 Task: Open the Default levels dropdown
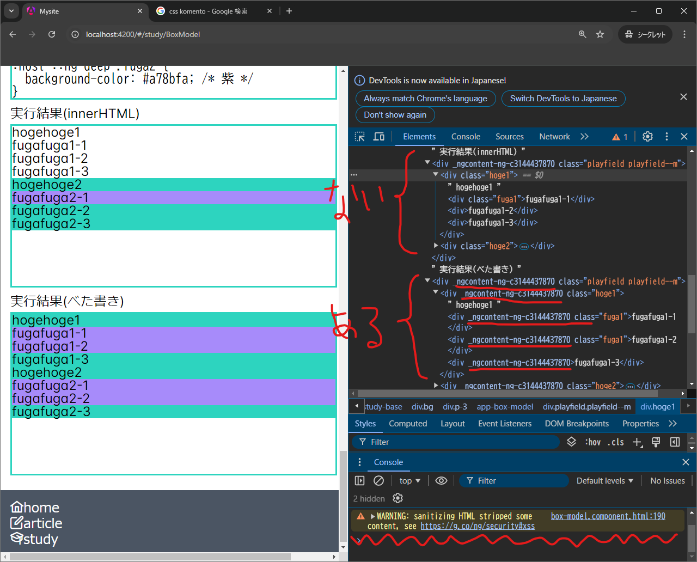[x=604, y=480]
